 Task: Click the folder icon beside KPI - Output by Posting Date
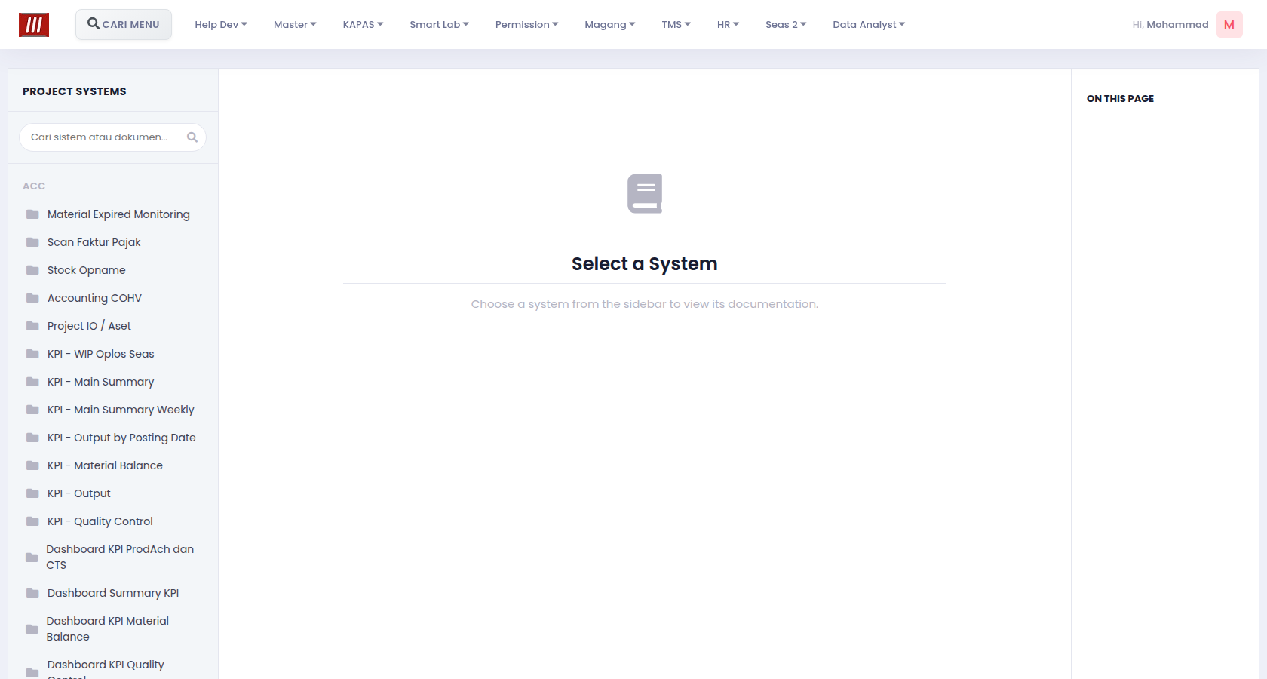coord(32,438)
